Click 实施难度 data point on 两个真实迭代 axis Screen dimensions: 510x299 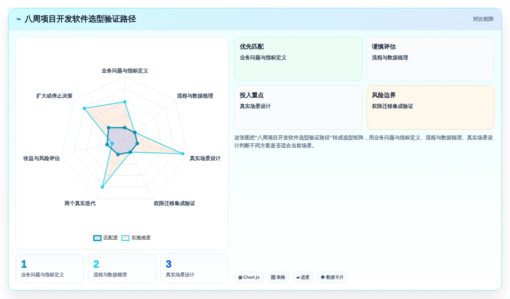(x=103, y=187)
